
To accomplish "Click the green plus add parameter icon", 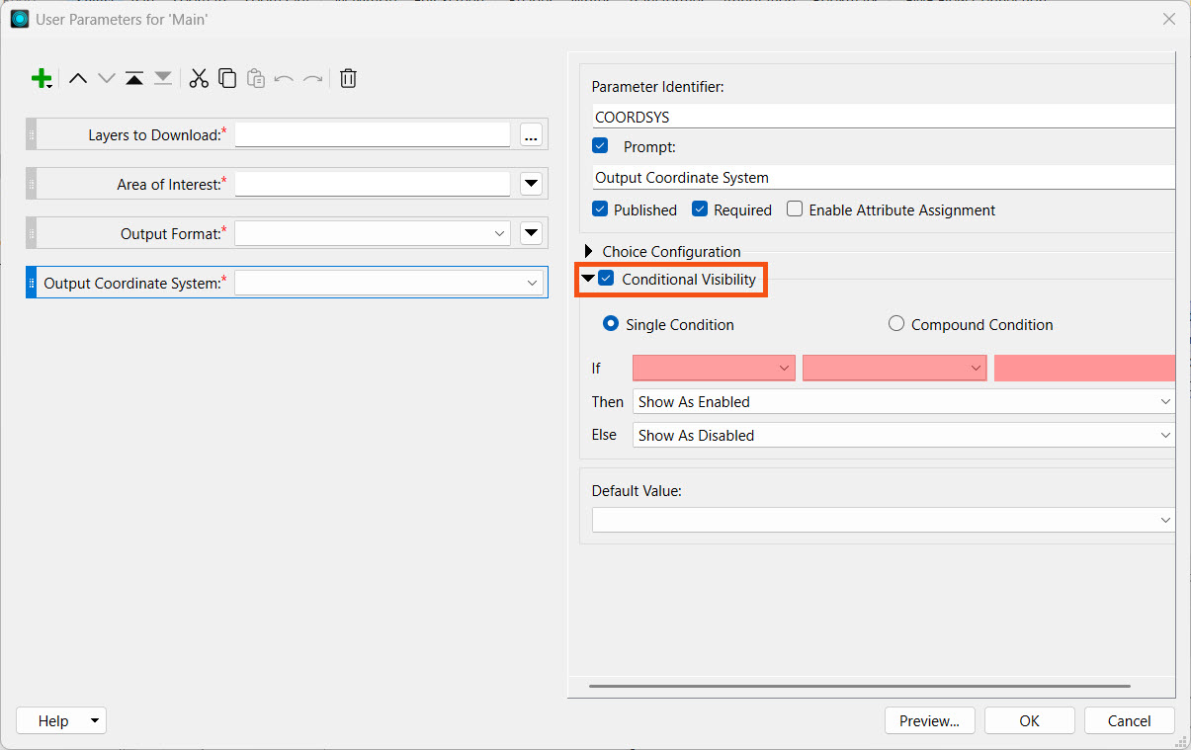I will click(41, 78).
